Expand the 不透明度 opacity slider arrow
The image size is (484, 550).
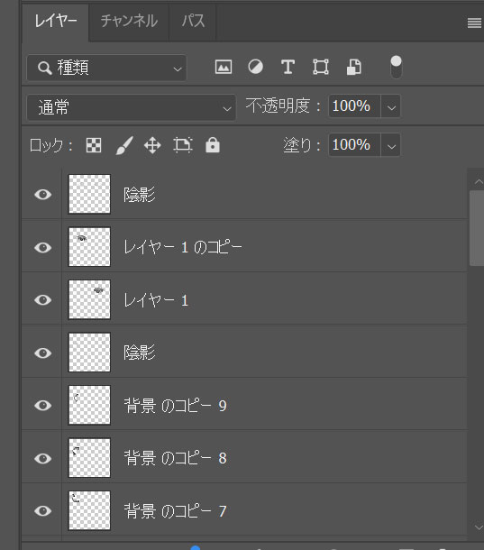[x=391, y=105]
